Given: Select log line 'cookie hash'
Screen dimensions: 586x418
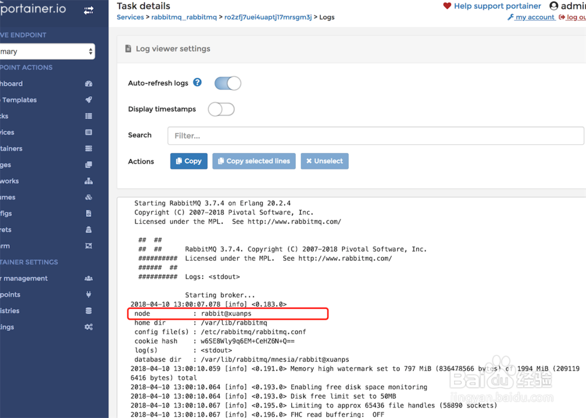Looking at the screenshot, I should pyautogui.click(x=214, y=341).
